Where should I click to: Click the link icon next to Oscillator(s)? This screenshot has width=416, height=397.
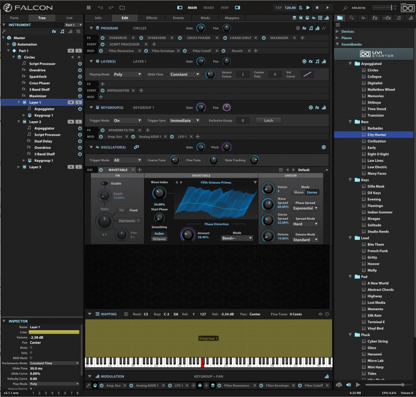(136, 147)
